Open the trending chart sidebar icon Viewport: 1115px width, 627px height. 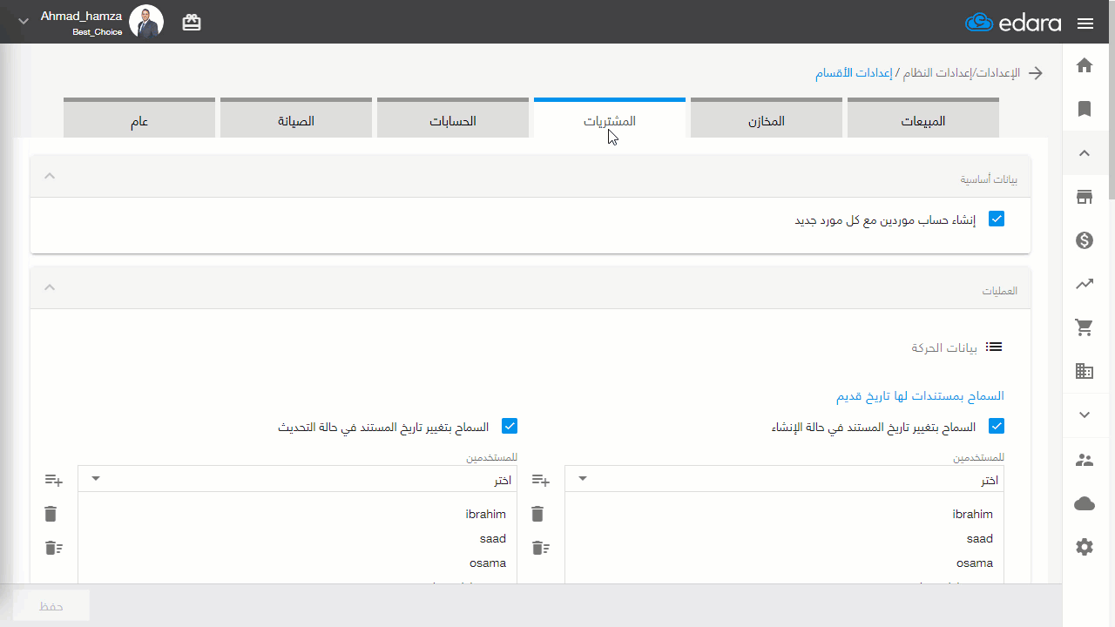(x=1085, y=284)
